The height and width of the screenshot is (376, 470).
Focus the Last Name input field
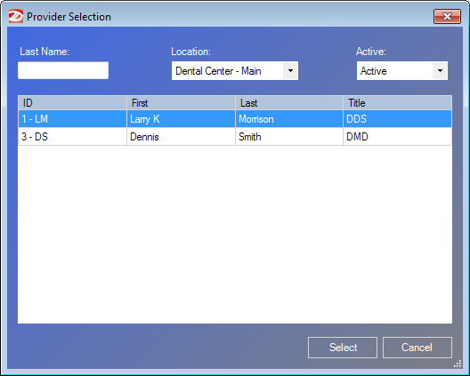point(63,70)
